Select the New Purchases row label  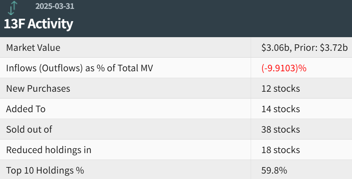[38, 89]
